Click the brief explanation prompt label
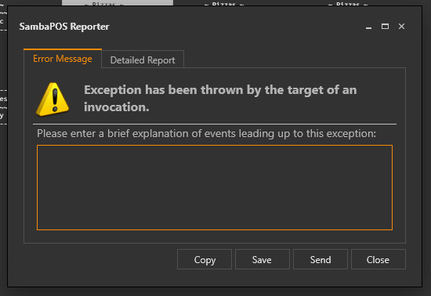The image size is (431, 296). coord(206,133)
